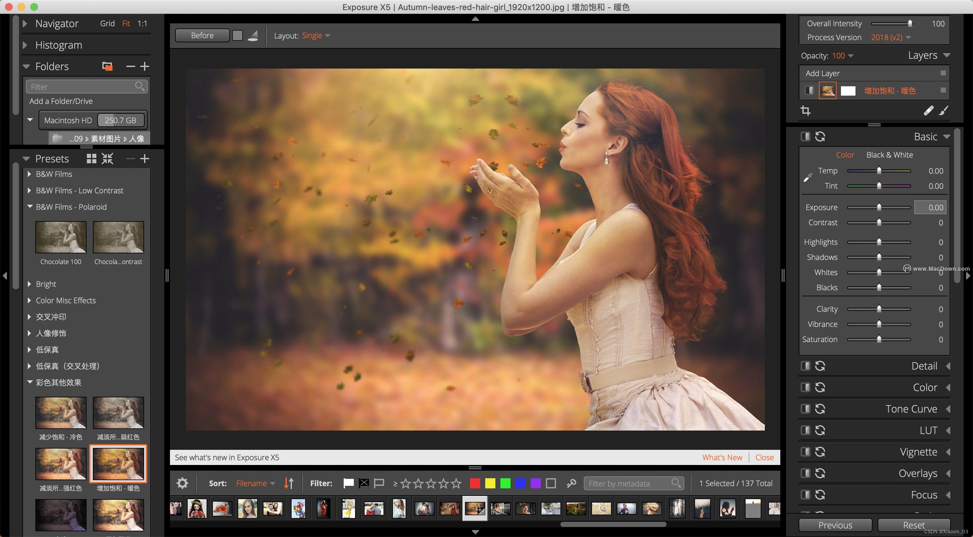Viewport: 973px width, 537px height.
Task: Select Grid view in Navigator
Action: [107, 23]
